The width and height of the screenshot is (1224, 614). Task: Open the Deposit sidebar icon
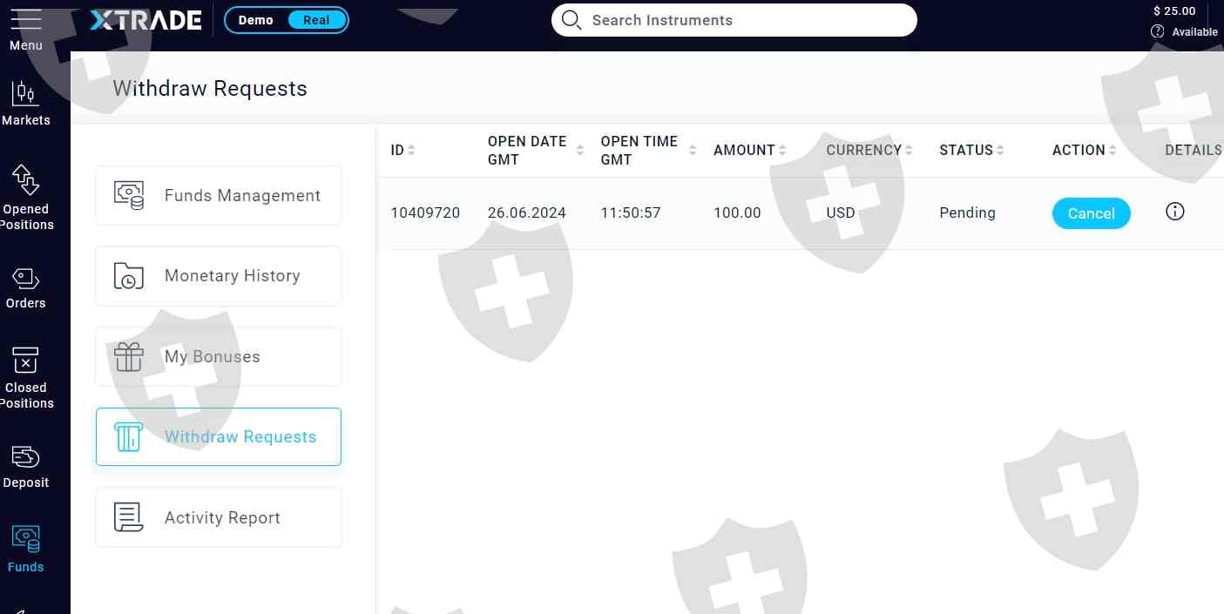[x=25, y=467]
